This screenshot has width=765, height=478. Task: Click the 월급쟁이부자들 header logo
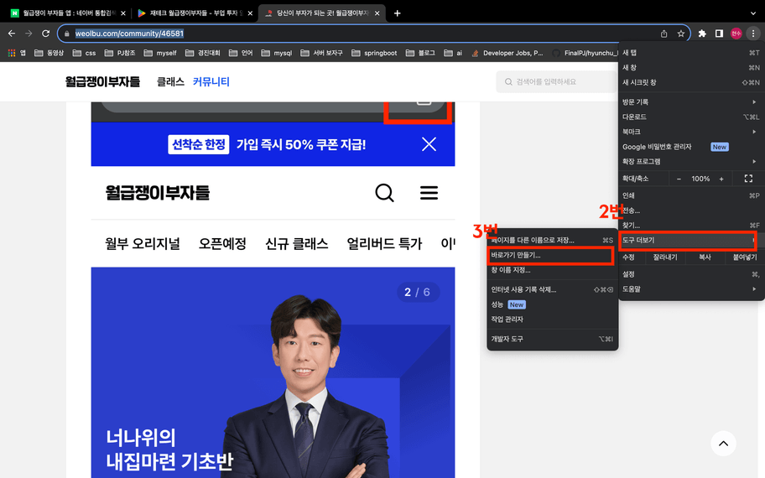(102, 82)
